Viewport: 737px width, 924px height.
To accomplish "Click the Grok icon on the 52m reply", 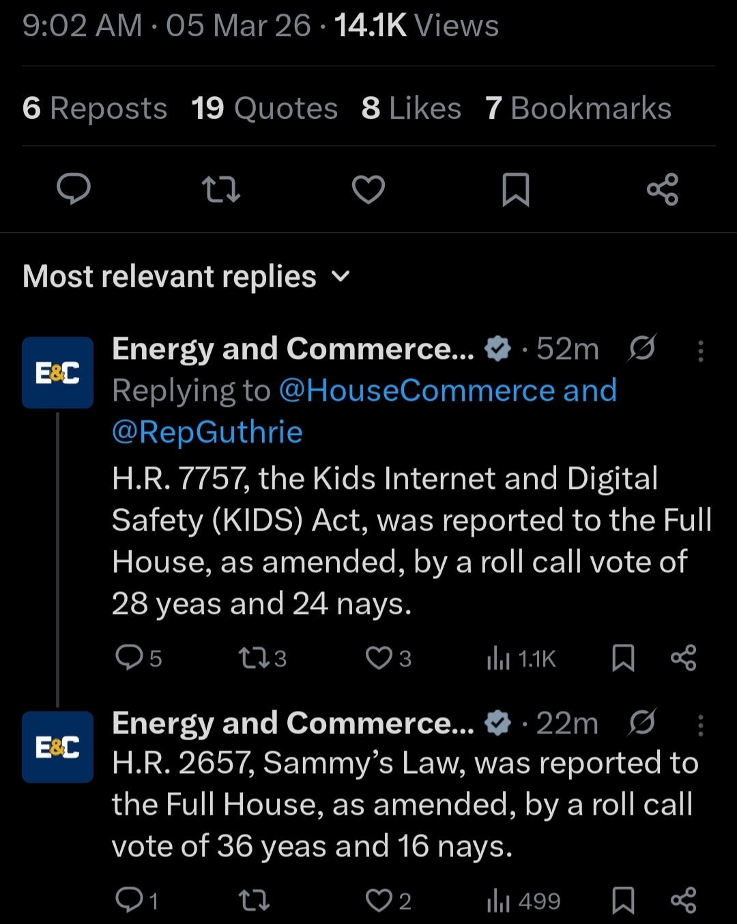I will point(642,348).
